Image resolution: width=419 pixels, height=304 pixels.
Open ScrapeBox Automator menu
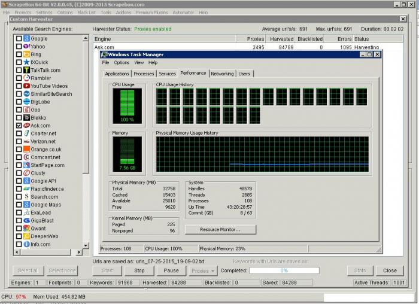(x=183, y=13)
